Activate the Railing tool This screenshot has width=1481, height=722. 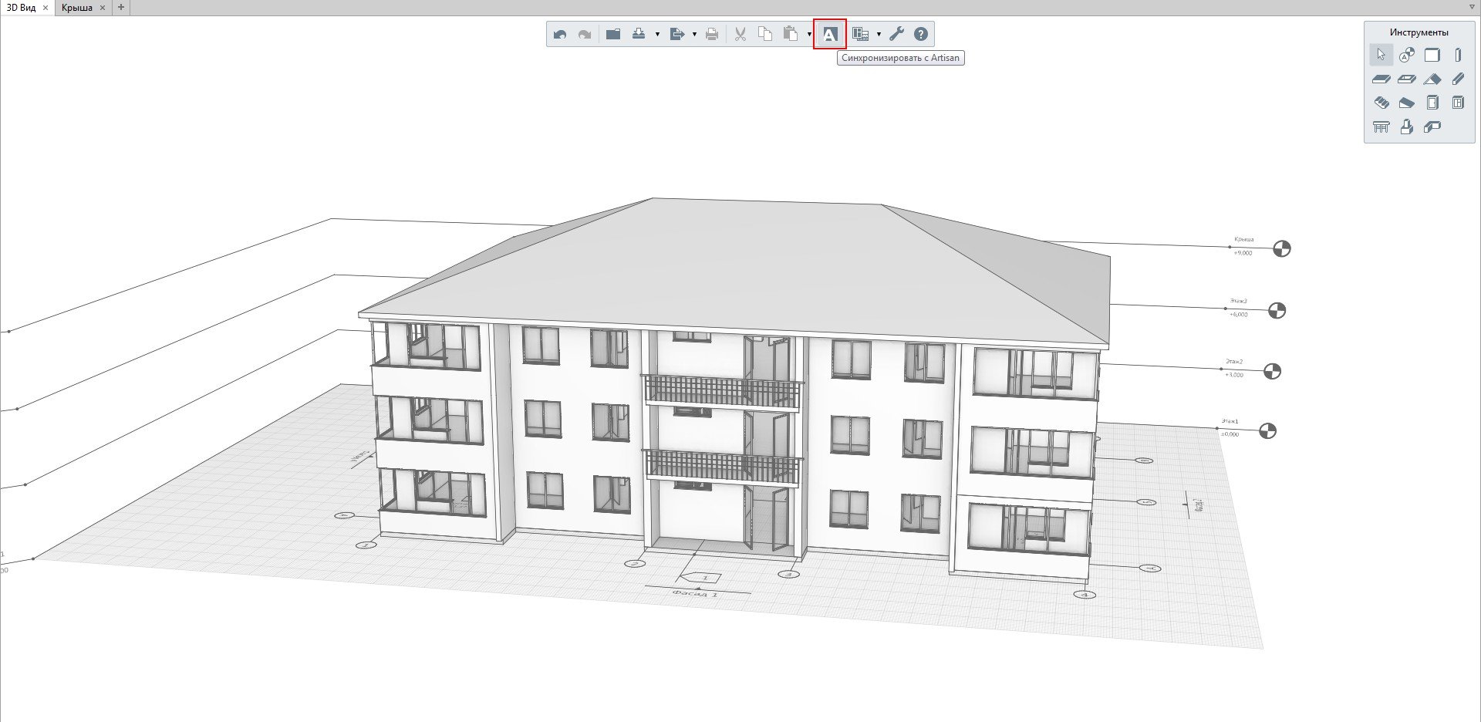point(1381,127)
